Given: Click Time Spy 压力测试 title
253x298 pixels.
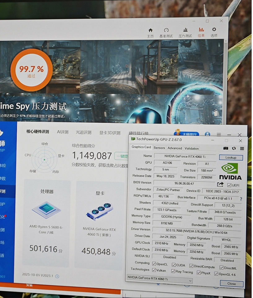Looking at the screenshot, I should click(x=33, y=106).
